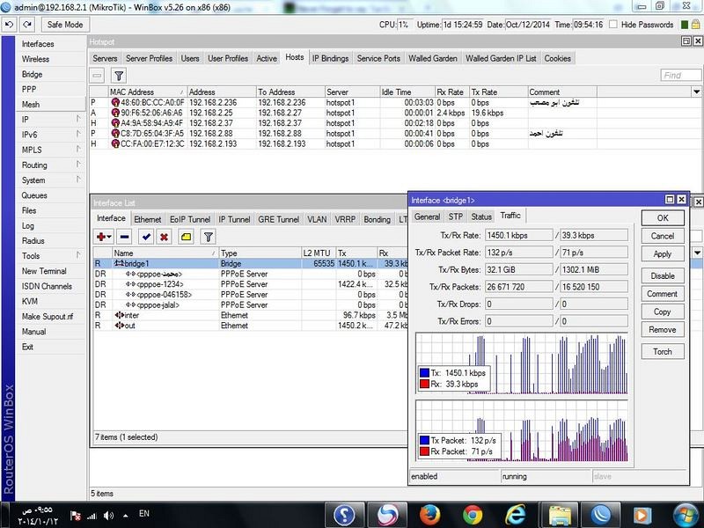The image size is (704, 528).
Task: Open Internet Explorer from the taskbar
Action: point(515,515)
